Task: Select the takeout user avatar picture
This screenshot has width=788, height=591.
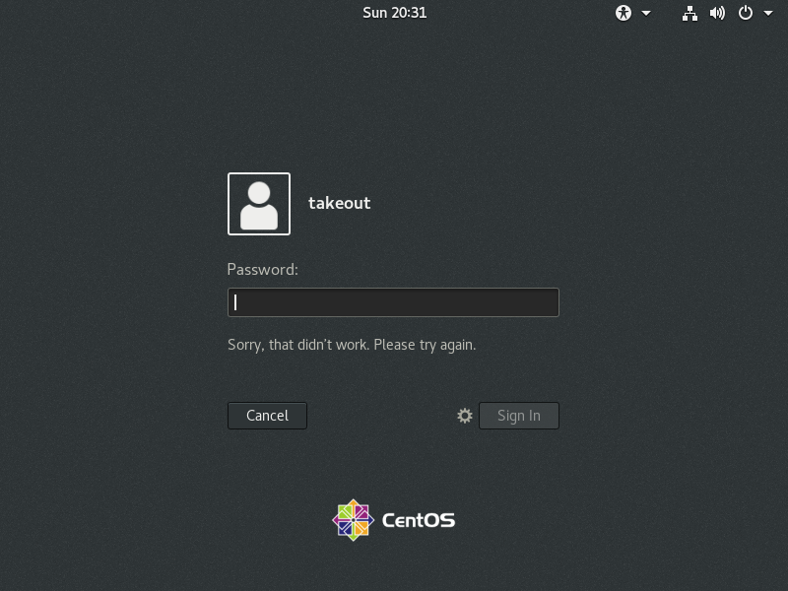Action: pos(259,204)
